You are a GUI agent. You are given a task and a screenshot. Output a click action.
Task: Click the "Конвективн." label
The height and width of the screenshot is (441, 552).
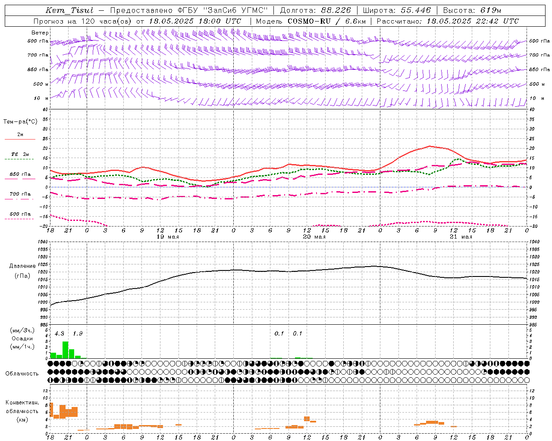(x=22, y=403)
